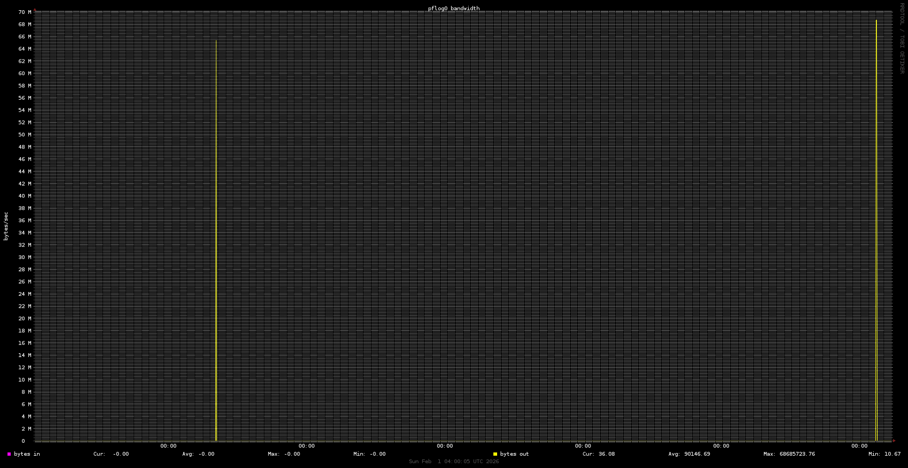908x468 pixels.
Task: Click the Max 68685723.76 value
Action: [789, 454]
